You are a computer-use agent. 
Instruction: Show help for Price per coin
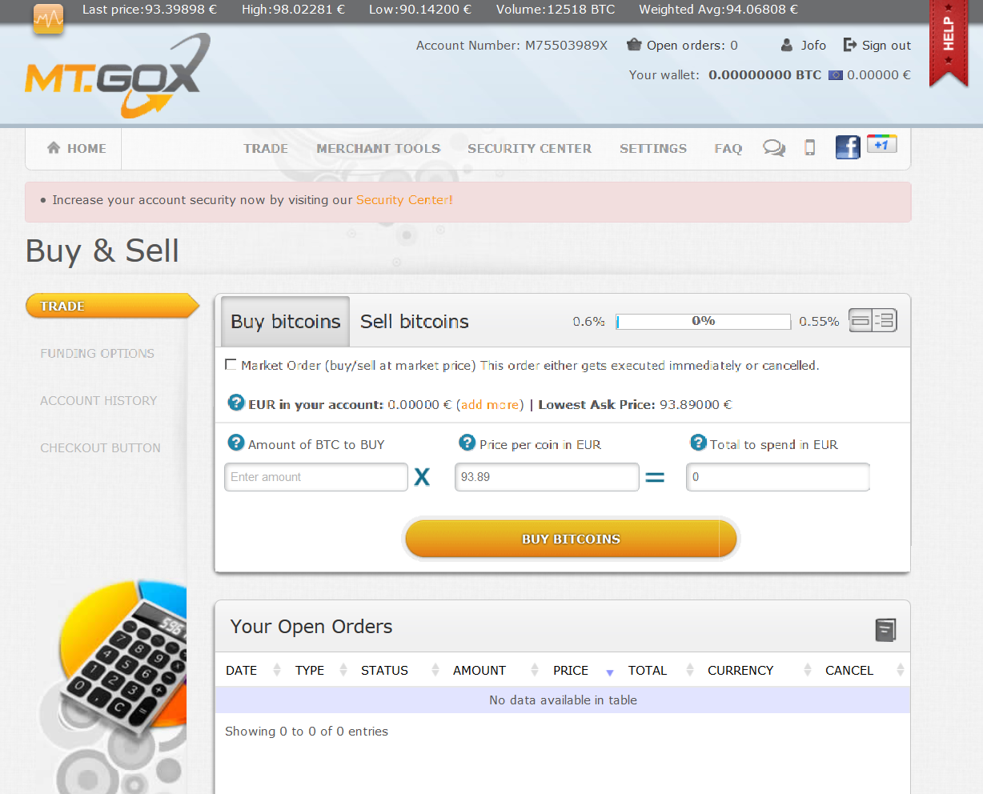click(467, 443)
